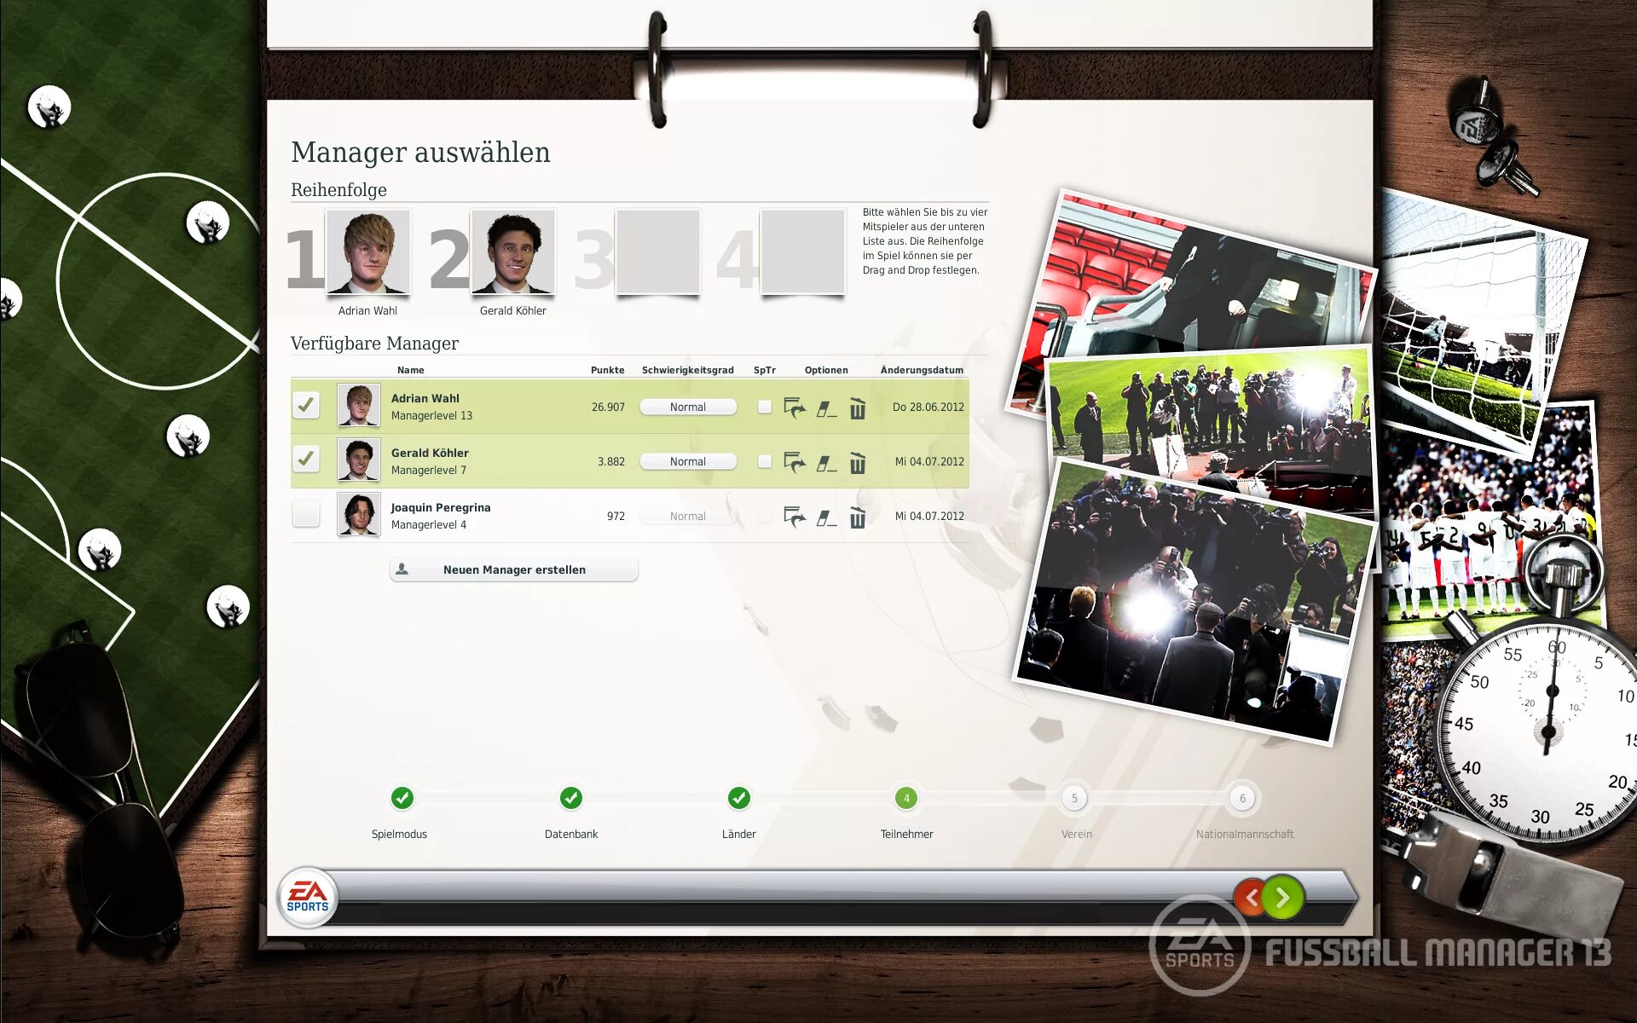This screenshot has width=1637, height=1023.
Task: Click the edit icon for Gerald Köhler
Action: point(824,459)
